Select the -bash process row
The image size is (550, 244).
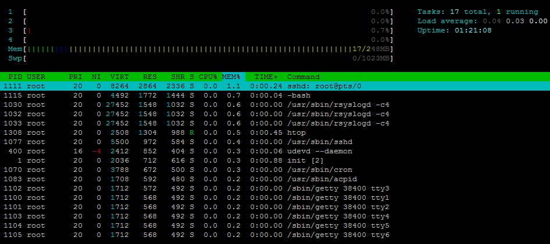[275, 95]
